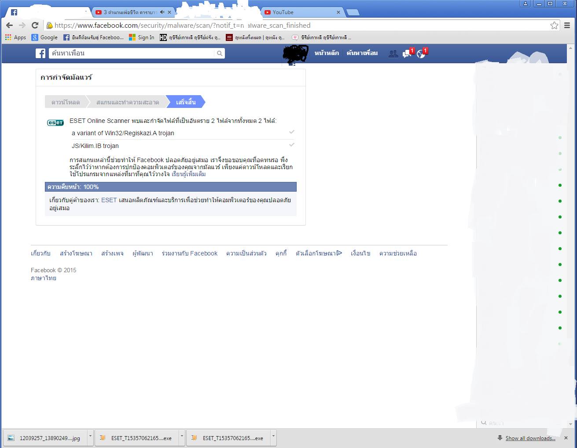Open the notifications globe icon
The height and width of the screenshot is (448, 577).
coord(422,53)
